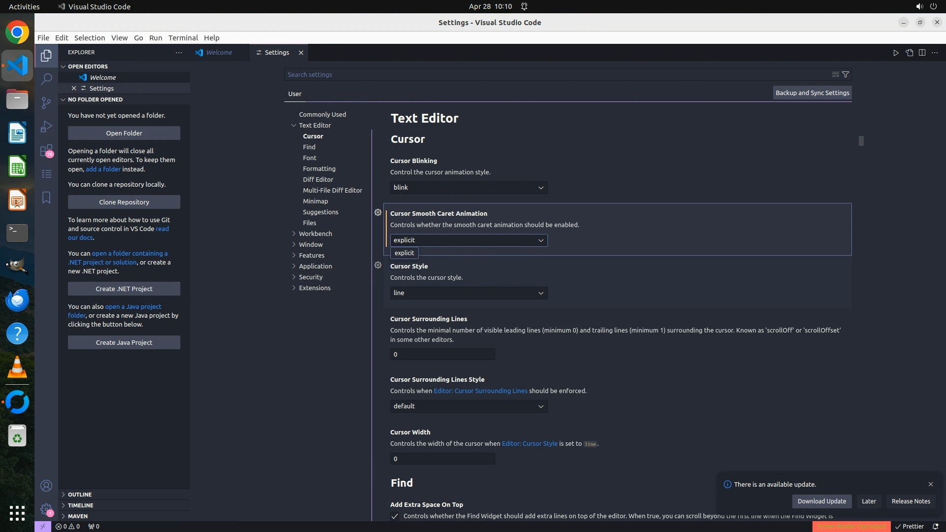The height and width of the screenshot is (532, 946).
Task: Click the Download Update button
Action: pyautogui.click(x=821, y=501)
